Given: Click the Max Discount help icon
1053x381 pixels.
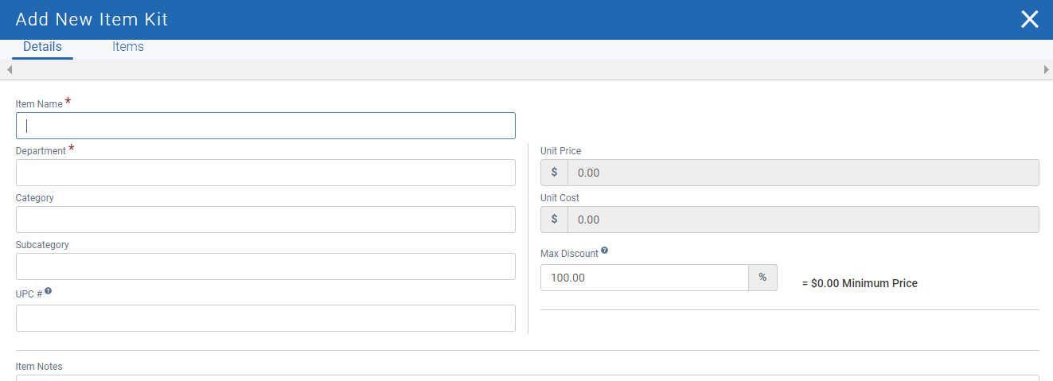Looking at the screenshot, I should tap(605, 251).
